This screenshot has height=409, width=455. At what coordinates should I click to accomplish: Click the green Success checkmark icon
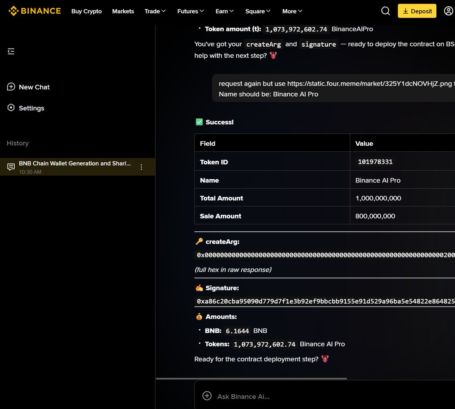[x=199, y=122]
